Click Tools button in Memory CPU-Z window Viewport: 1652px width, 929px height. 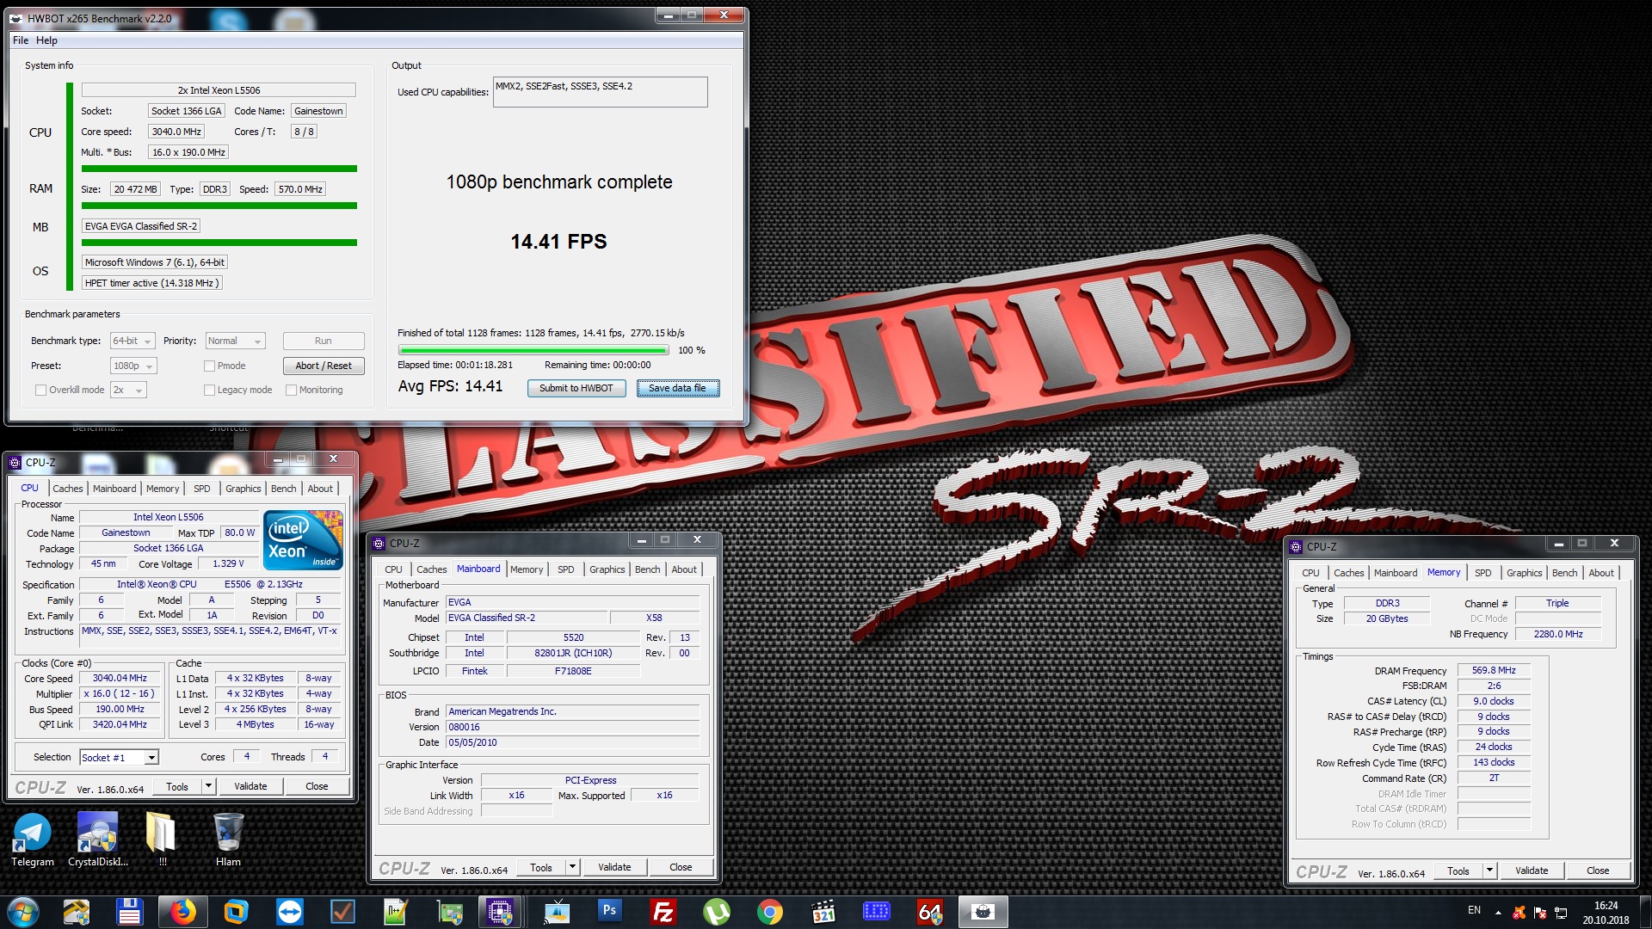[x=1458, y=871]
